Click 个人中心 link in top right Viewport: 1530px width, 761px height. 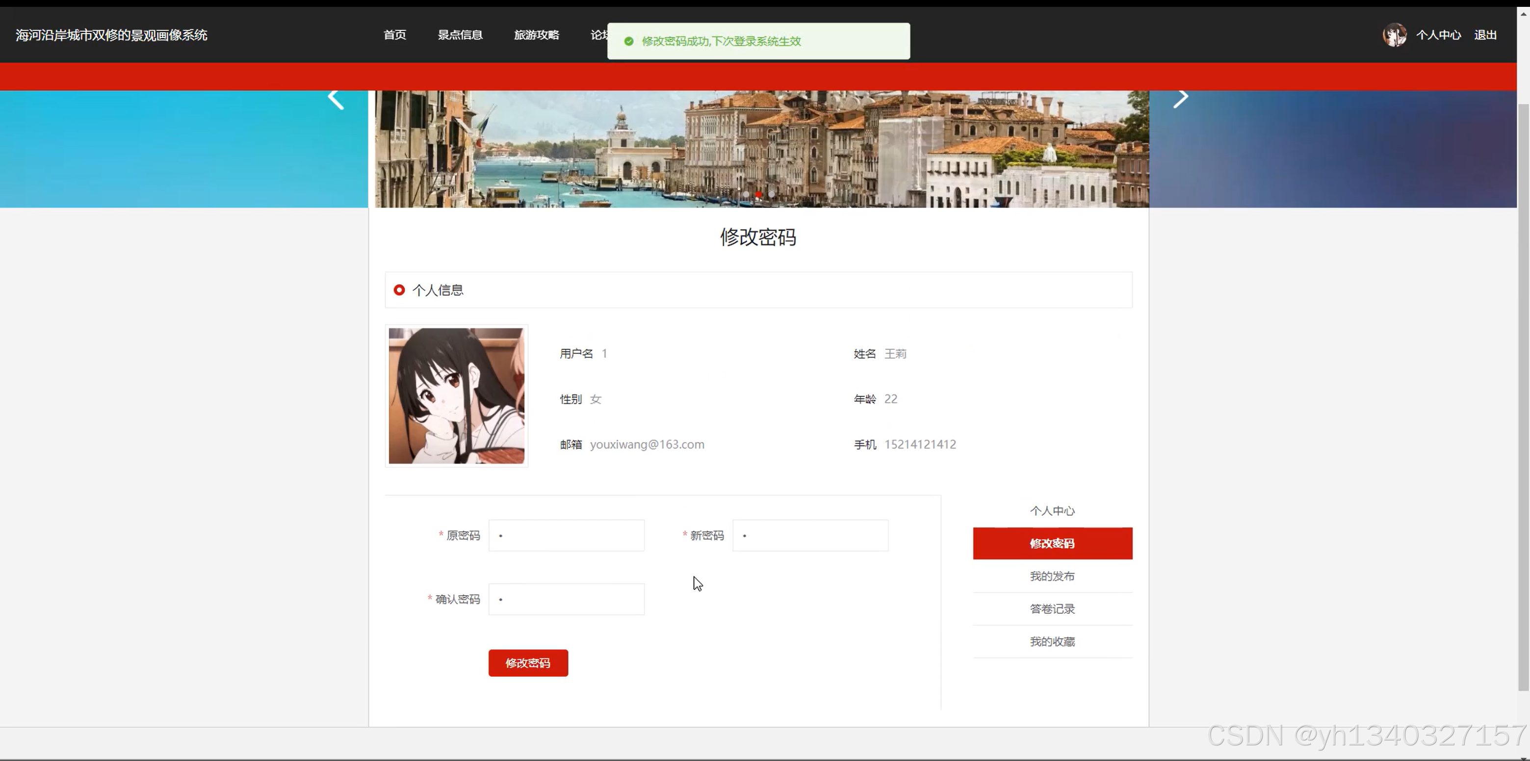(x=1438, y=35)
